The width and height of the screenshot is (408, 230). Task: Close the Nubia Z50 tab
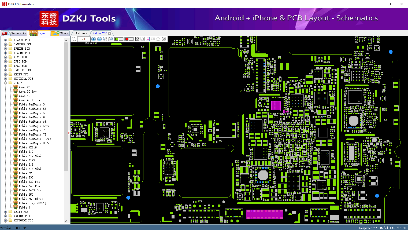(x=109, y=33)
